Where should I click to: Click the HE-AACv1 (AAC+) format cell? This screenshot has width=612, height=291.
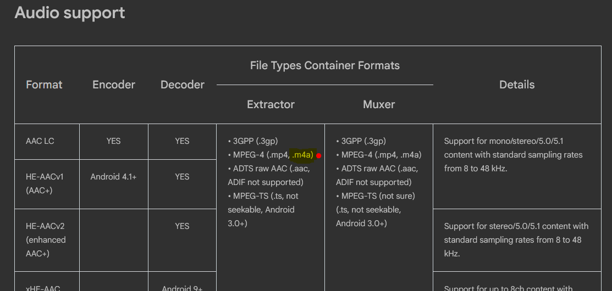(x=45, y=183)
